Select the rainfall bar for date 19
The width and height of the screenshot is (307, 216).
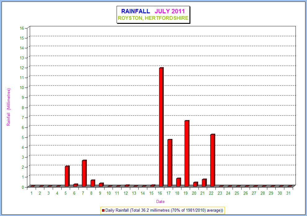(x=187, y=153)
